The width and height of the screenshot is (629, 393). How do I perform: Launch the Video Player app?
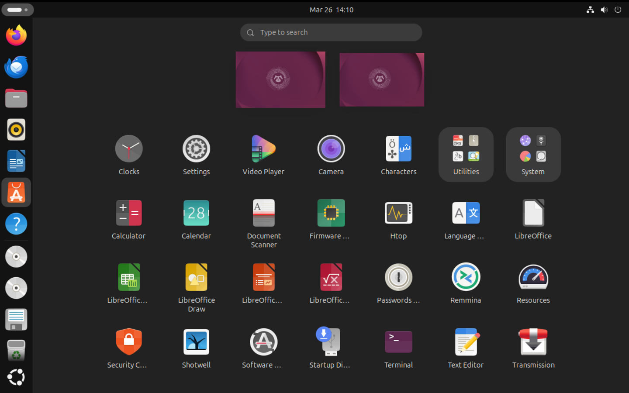pyautogui.click(x=263, y=148)
